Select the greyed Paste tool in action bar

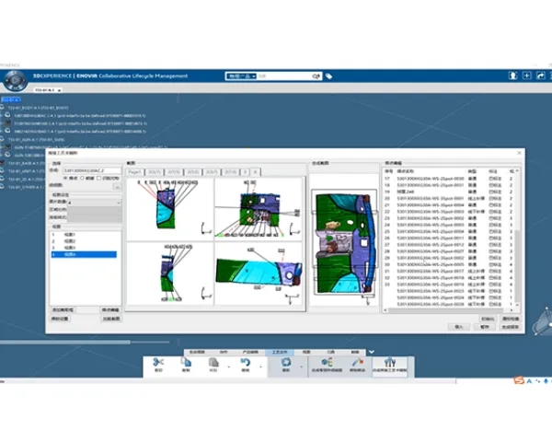[213, 365]
